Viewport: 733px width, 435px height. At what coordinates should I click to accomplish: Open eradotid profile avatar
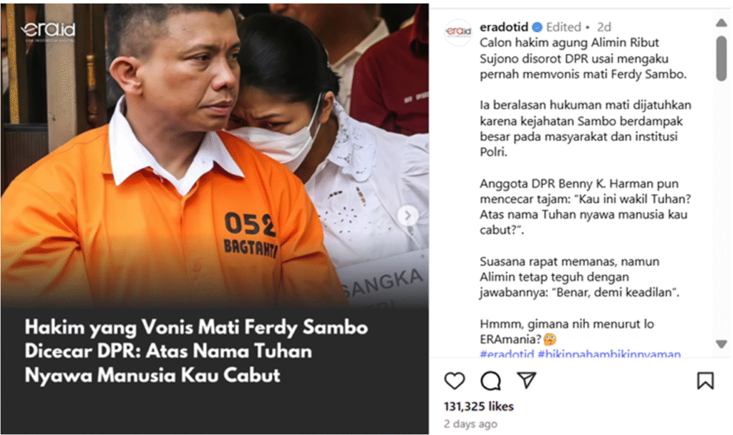[458, 31]
